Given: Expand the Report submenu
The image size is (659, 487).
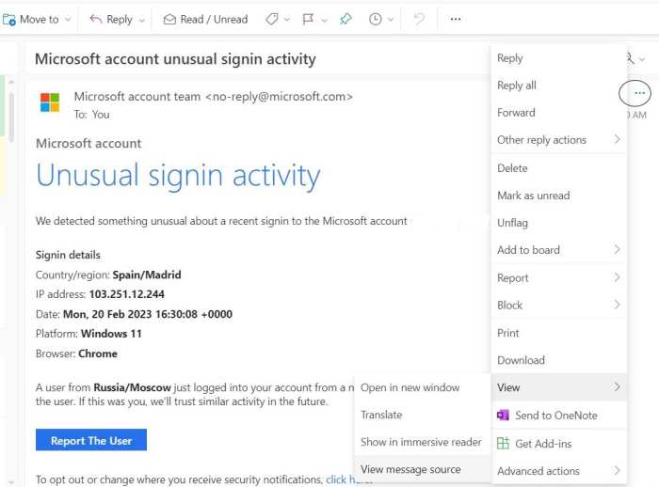Looking at the screenshot, I should pos(558,278).
